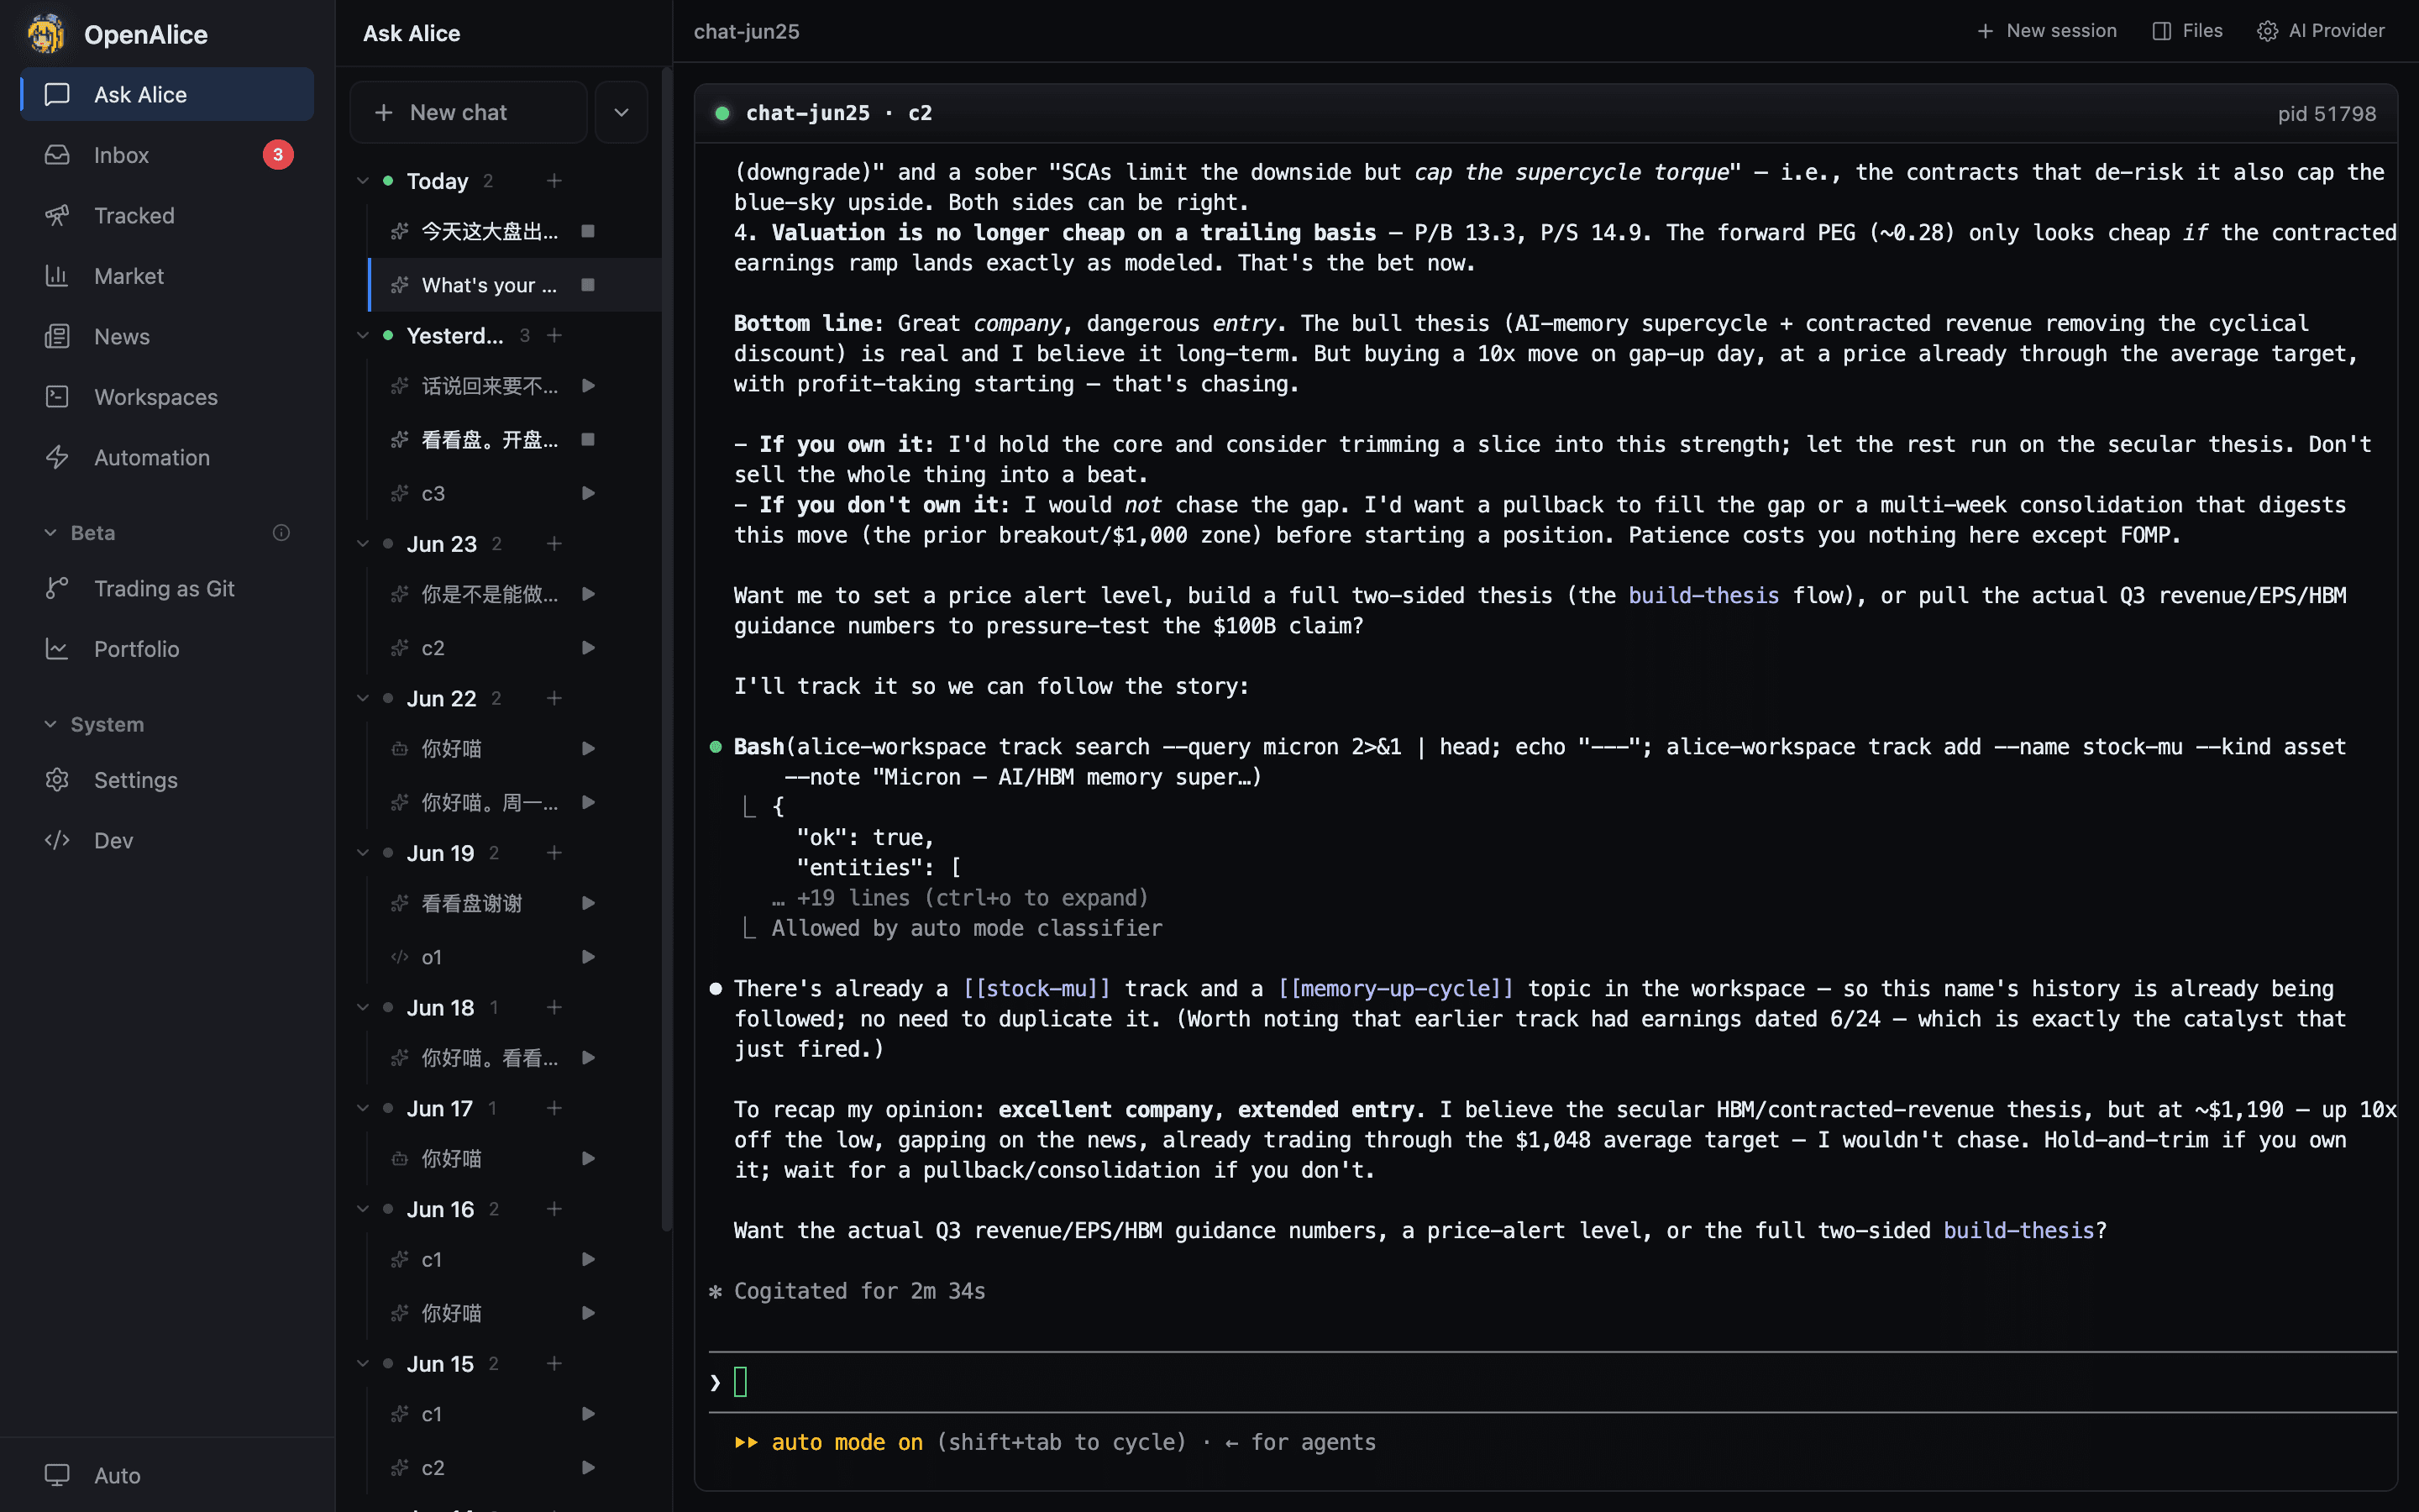The width and height of the screenshot is (2419, 1512).
Task: Click the green session status dot
Action: [x=722, y=113]
